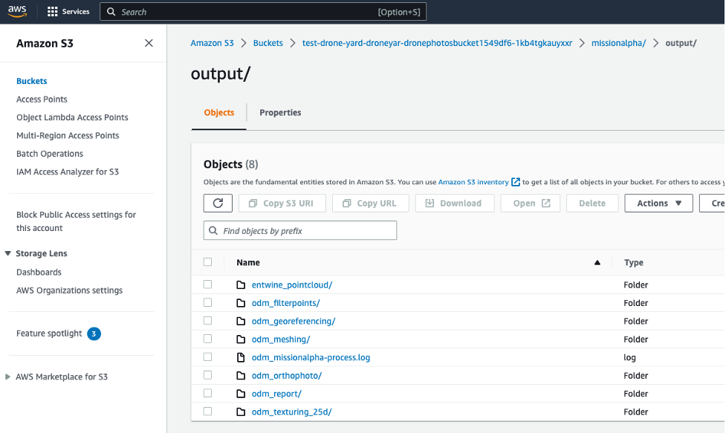Open the Actions dropdown menu
Image resolution: width=726 pixels, height=433 pixels.
[658, 203]
